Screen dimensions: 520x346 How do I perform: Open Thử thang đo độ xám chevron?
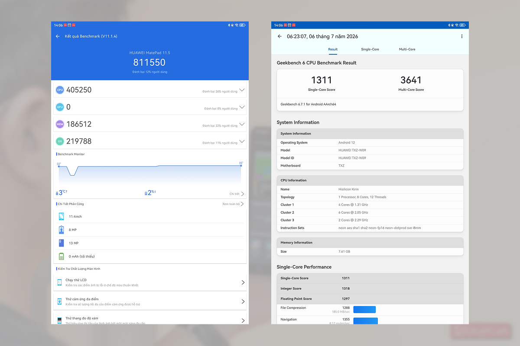pos(243,320)
